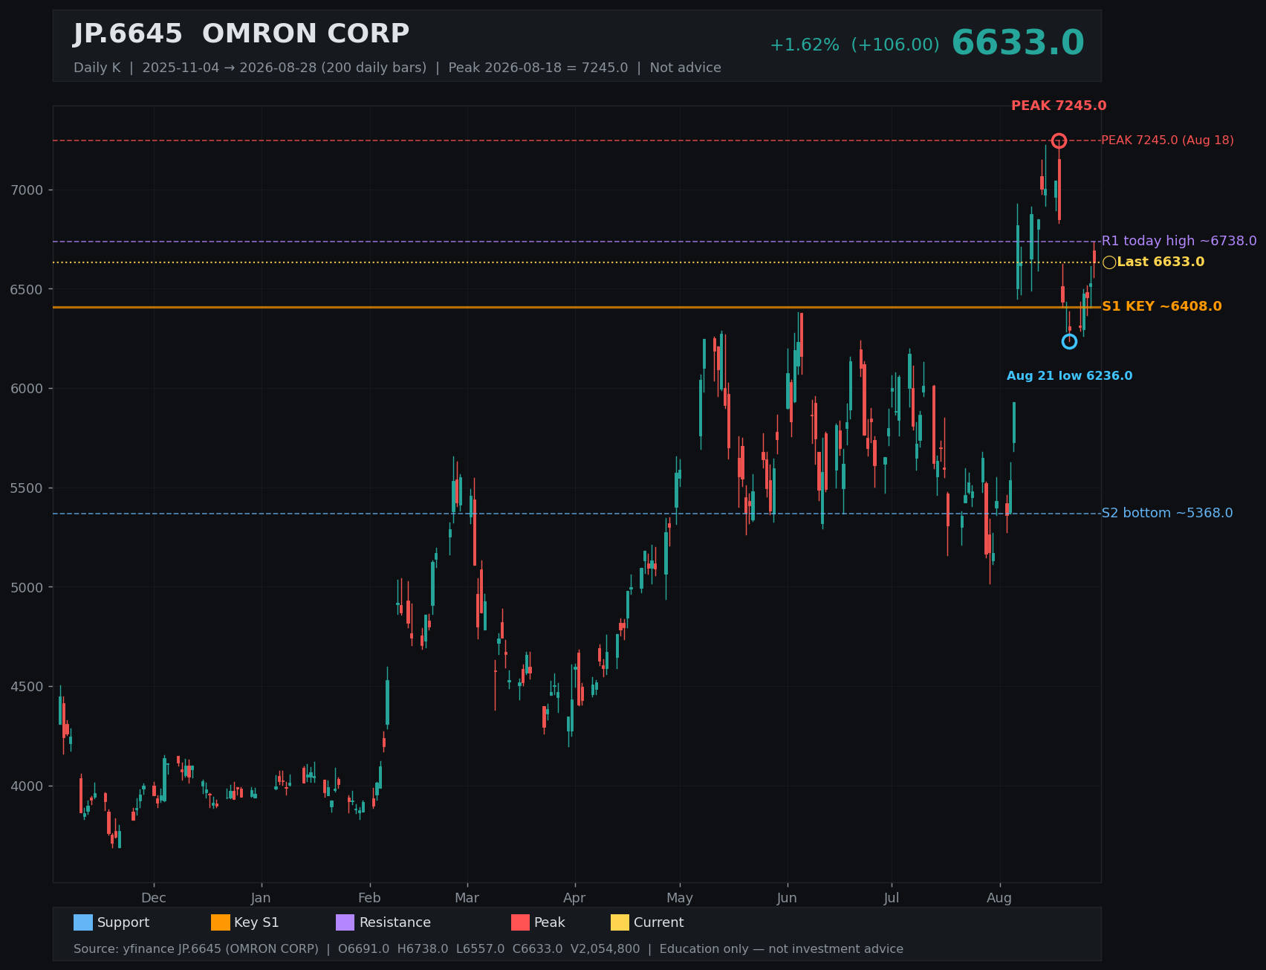Click the 4500 tick on the price axis
The height and width of the screenshot is (970, 1266).
coord(27,687)
